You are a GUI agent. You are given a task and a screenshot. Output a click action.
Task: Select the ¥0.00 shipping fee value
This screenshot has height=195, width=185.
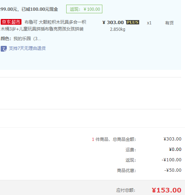[175, 149]
